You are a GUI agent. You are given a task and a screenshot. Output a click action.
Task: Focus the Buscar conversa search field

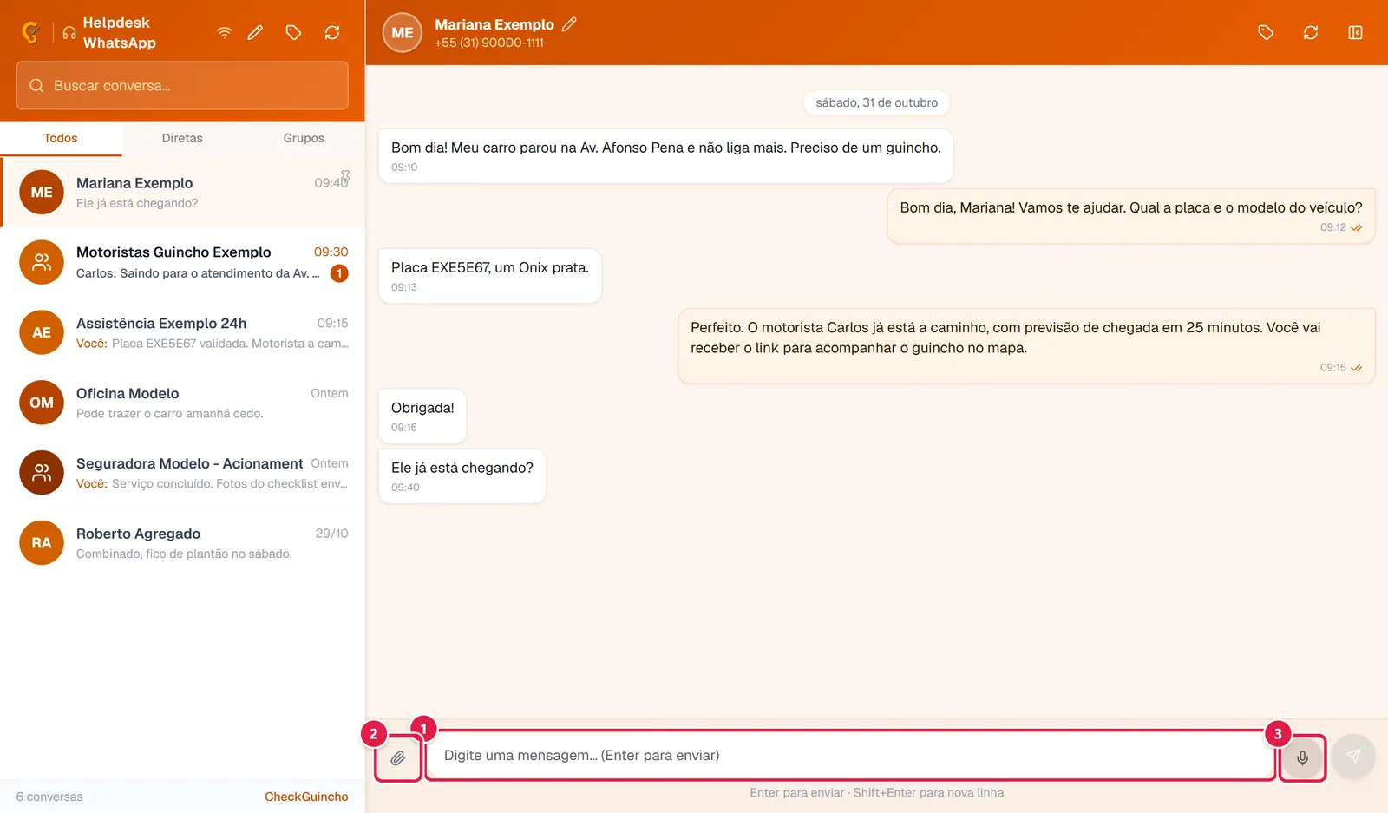point(182,85)
